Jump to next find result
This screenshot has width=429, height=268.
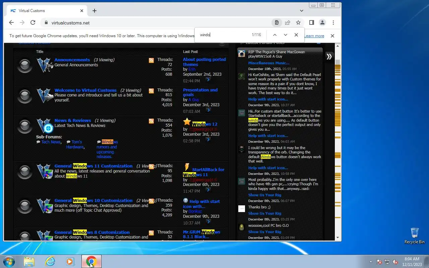(286, 35)
